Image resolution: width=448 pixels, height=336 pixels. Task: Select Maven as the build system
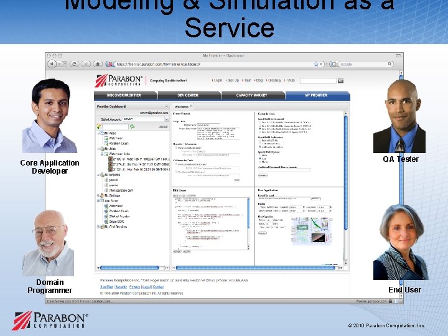260,162
